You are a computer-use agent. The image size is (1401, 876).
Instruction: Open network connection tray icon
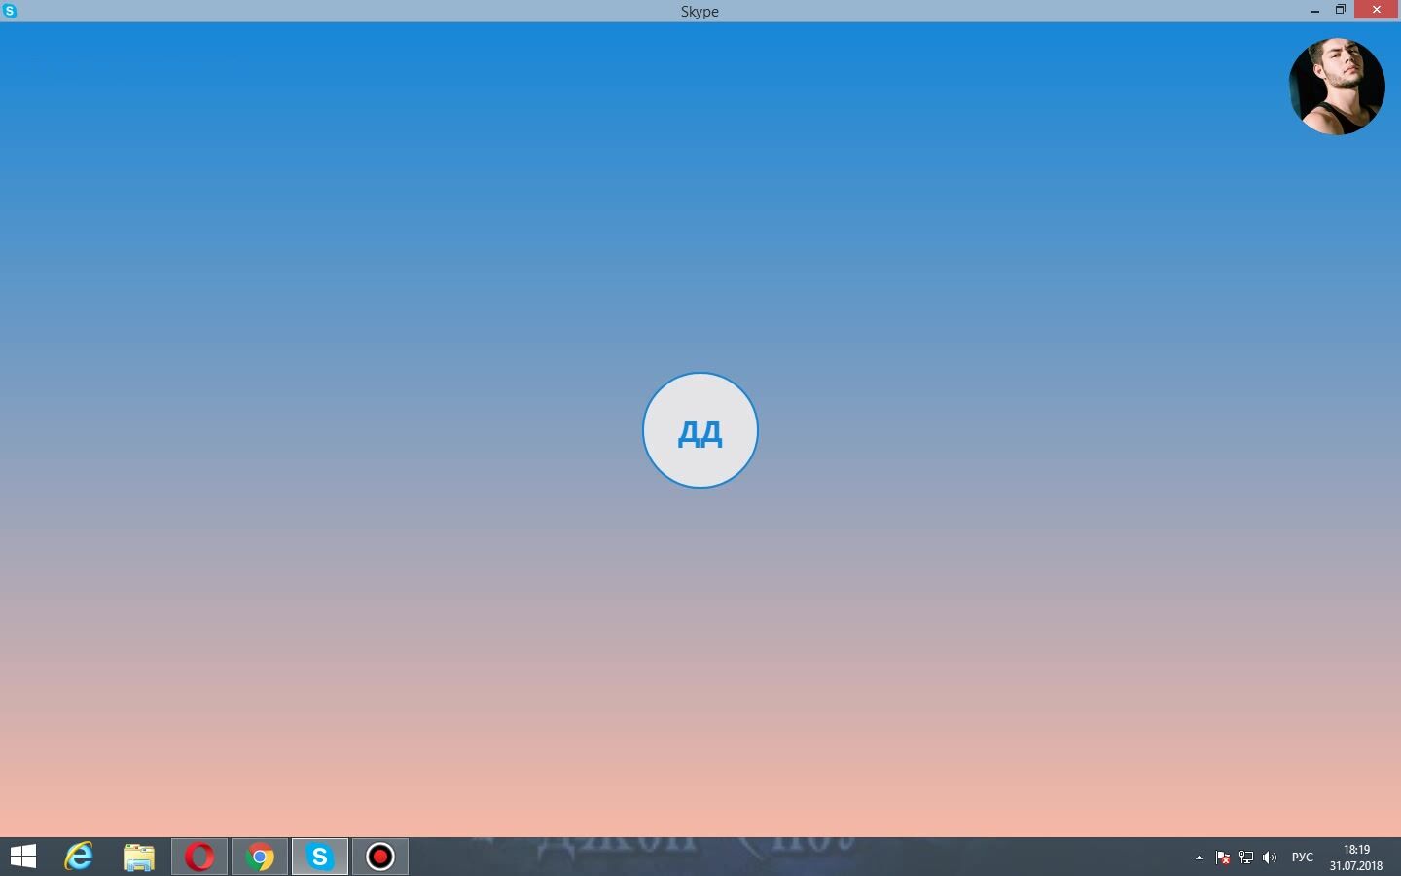pos(1246,858)
